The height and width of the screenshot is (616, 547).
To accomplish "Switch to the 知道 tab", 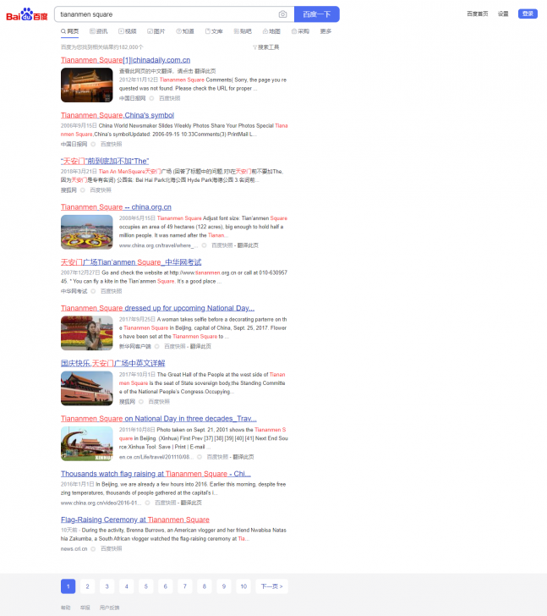I will pyautogui.click(x=185, y=31).
